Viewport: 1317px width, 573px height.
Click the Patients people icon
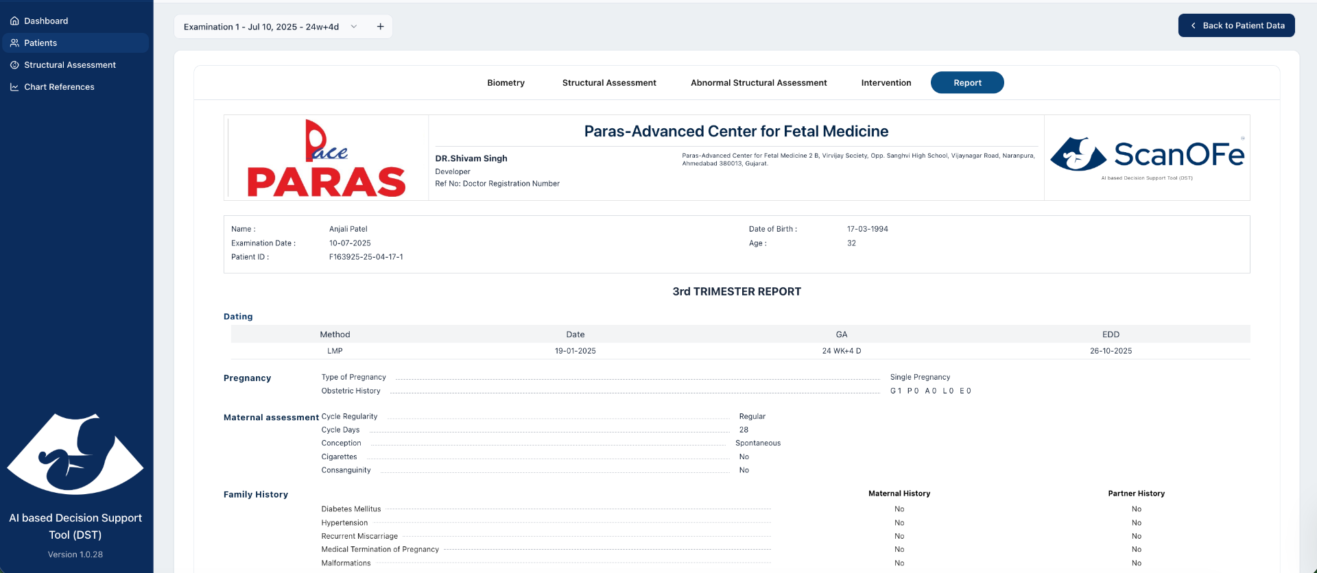(x=14, y=43)
